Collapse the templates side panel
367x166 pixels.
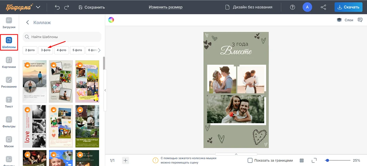105,90
